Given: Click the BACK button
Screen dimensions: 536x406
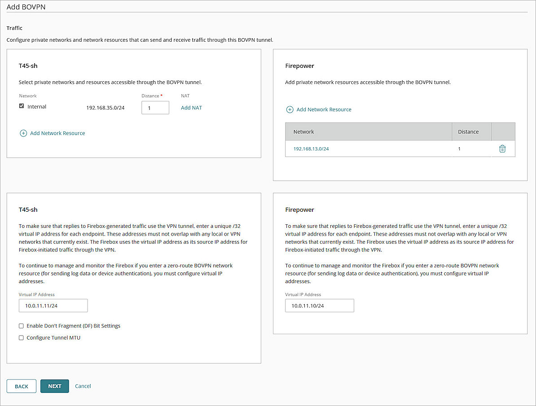Looking at the screenshot, I should click(x=21, y=386).
